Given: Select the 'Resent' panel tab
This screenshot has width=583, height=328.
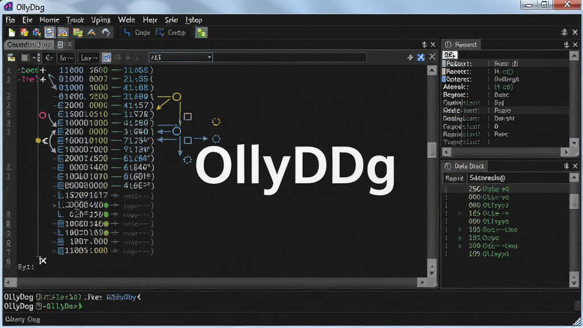Looking at the screenshot, I should (461, 44).
